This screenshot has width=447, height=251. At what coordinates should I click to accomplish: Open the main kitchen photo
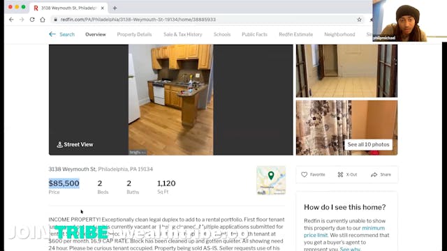[170, 100]
